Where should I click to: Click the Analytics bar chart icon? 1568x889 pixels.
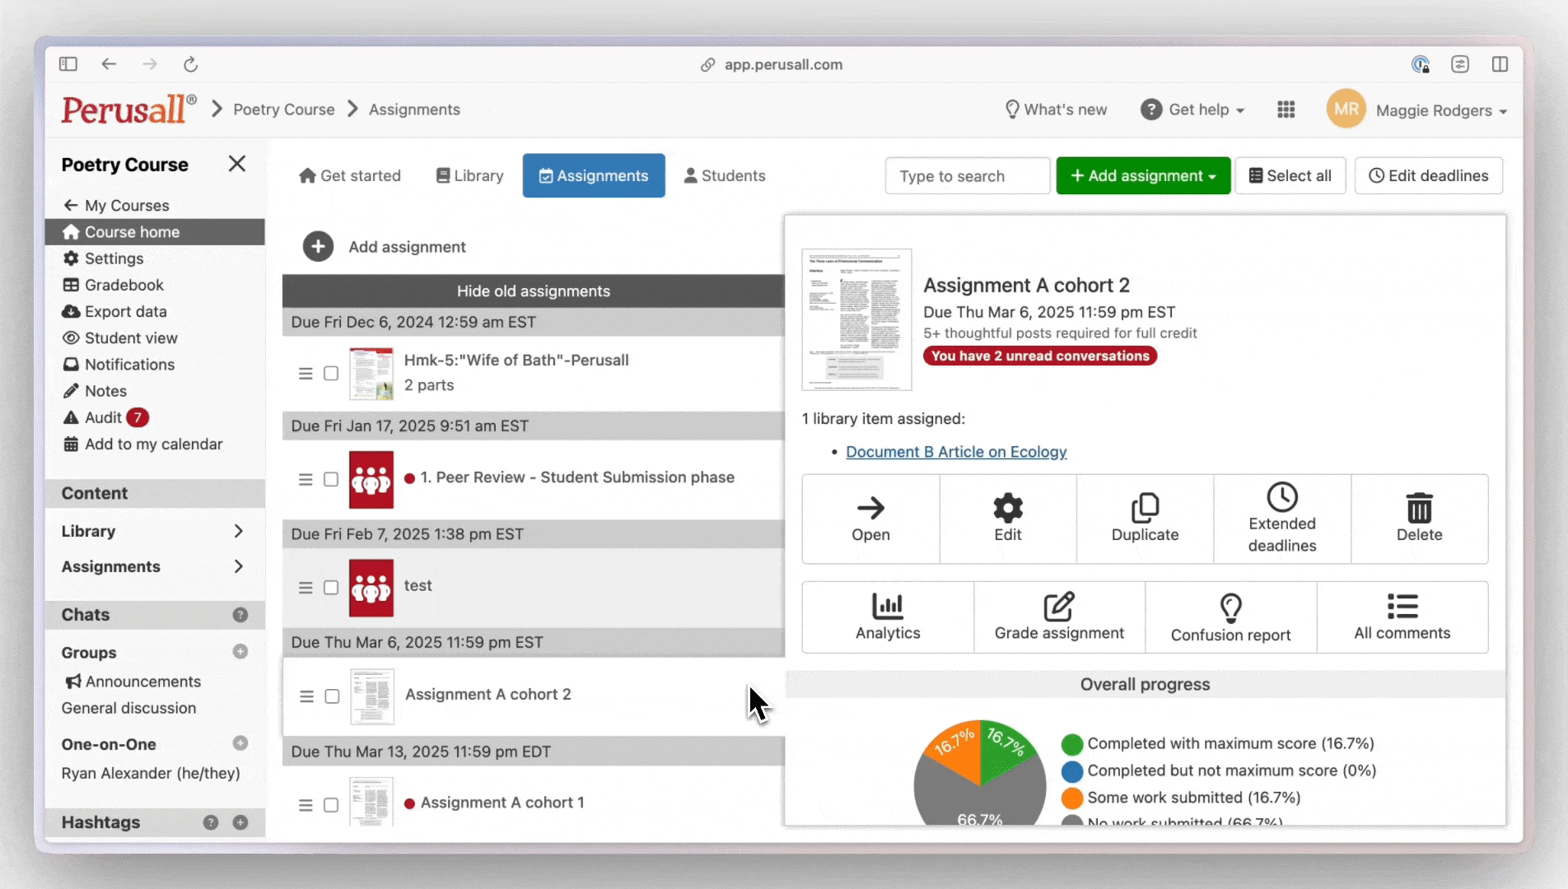(888, 607)
